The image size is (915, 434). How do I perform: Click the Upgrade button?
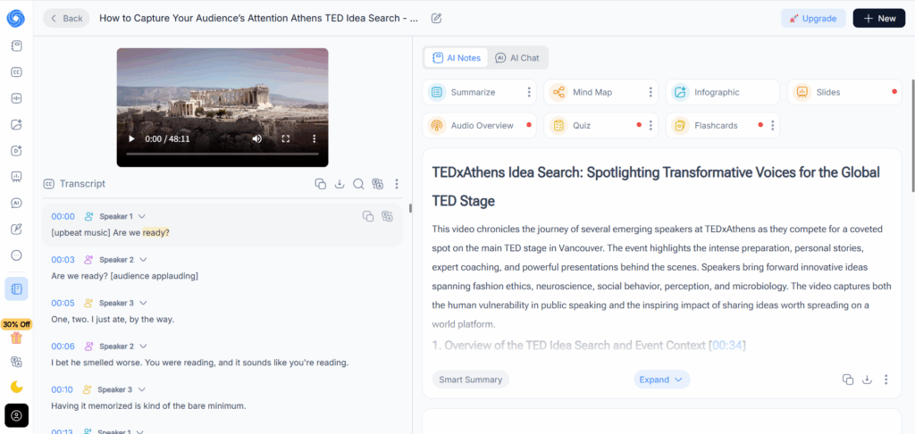point(813,18)
